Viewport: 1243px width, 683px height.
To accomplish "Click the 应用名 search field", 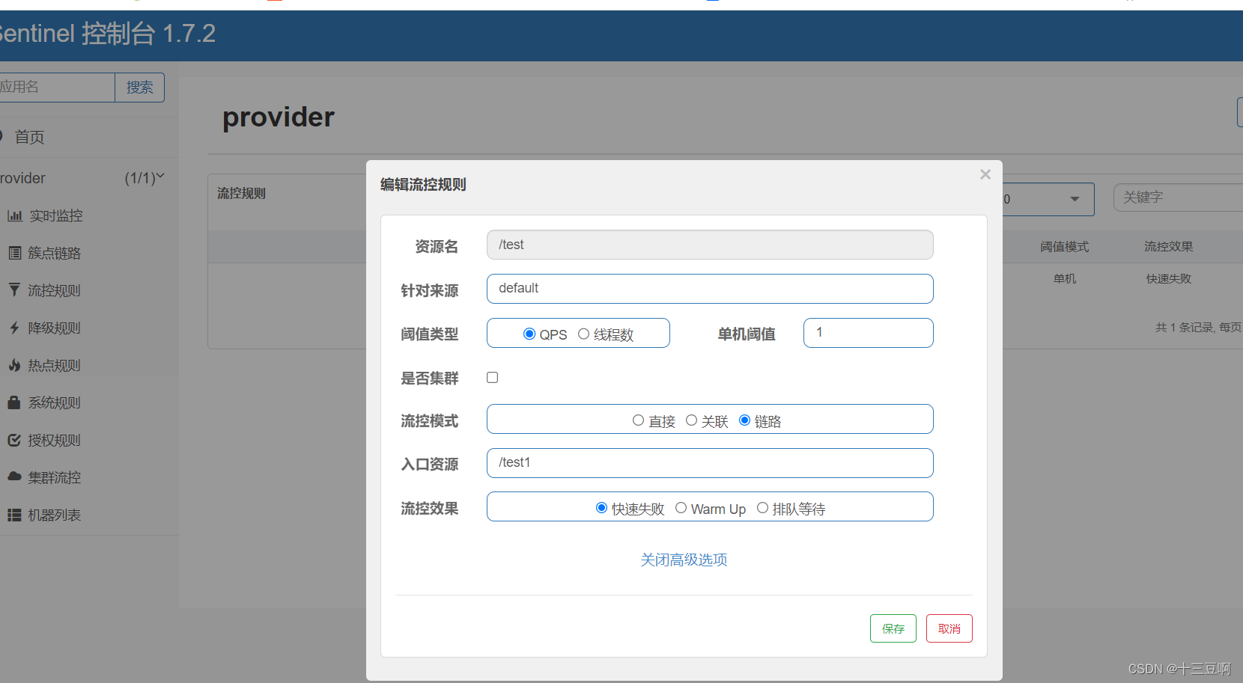I will click(57, 88).
